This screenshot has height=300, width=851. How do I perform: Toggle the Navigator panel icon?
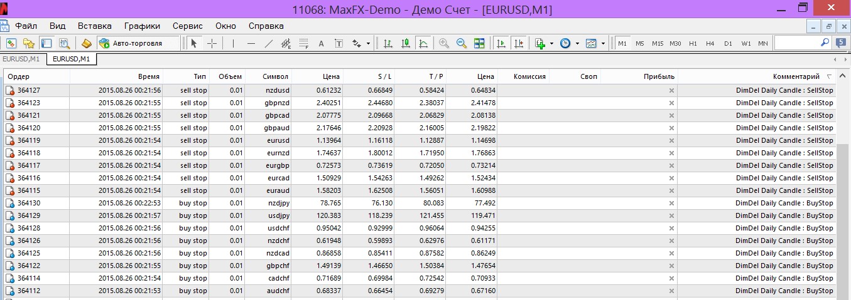coord(46,43)
